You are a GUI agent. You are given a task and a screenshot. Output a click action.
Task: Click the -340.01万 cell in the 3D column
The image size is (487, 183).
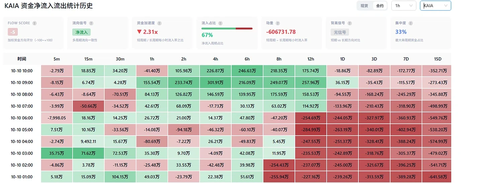coord(374,130)
